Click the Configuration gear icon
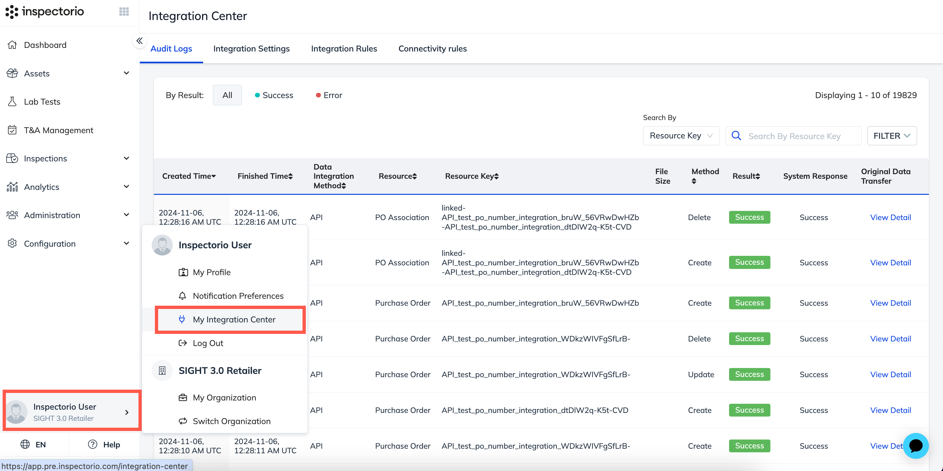943x471 pixels. click(x=12, y=243)
